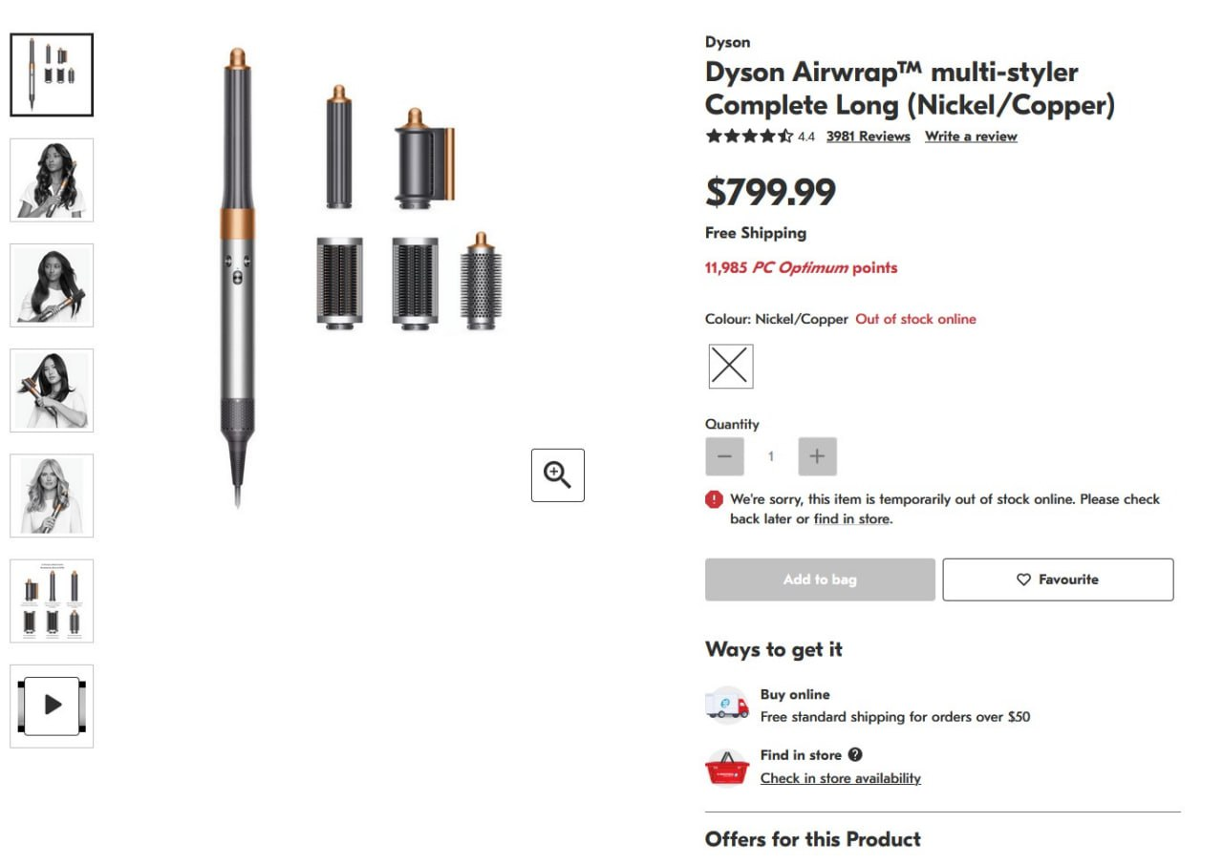Play the product video thumbnail
Screen dimensions: 1223x865
pyautogui.click(x=52, y=706)
